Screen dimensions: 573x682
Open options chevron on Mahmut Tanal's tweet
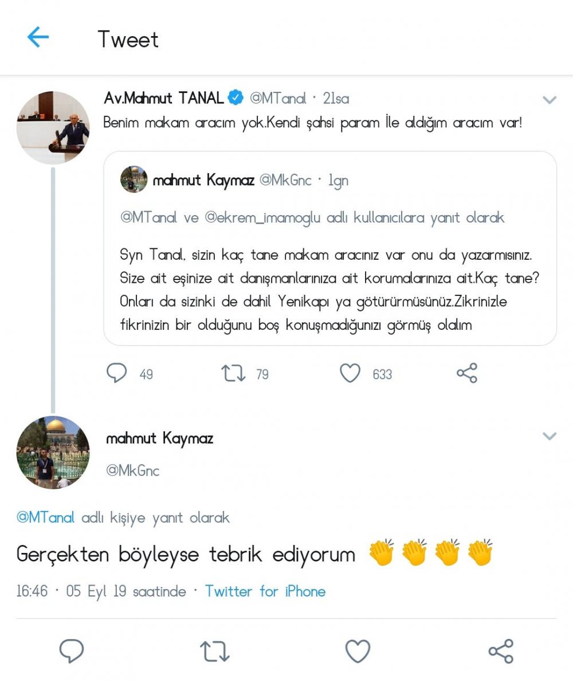(550, 100)
